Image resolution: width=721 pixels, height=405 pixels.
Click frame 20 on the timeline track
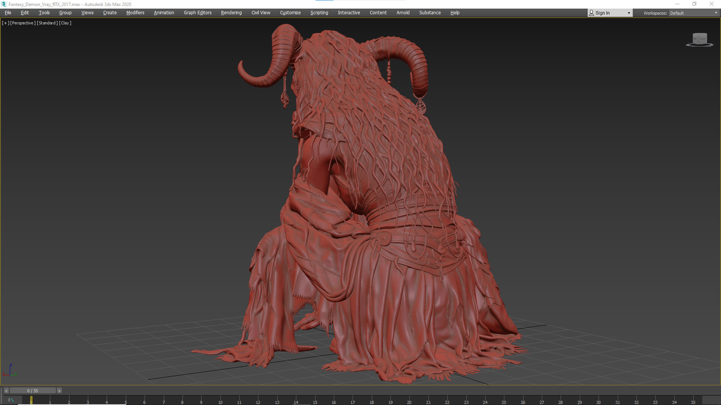tap(409, 400)
